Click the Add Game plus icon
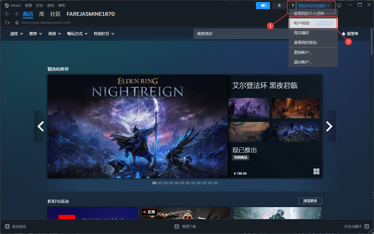This screenshot has width=374, height=234. [x=7, y=227]
